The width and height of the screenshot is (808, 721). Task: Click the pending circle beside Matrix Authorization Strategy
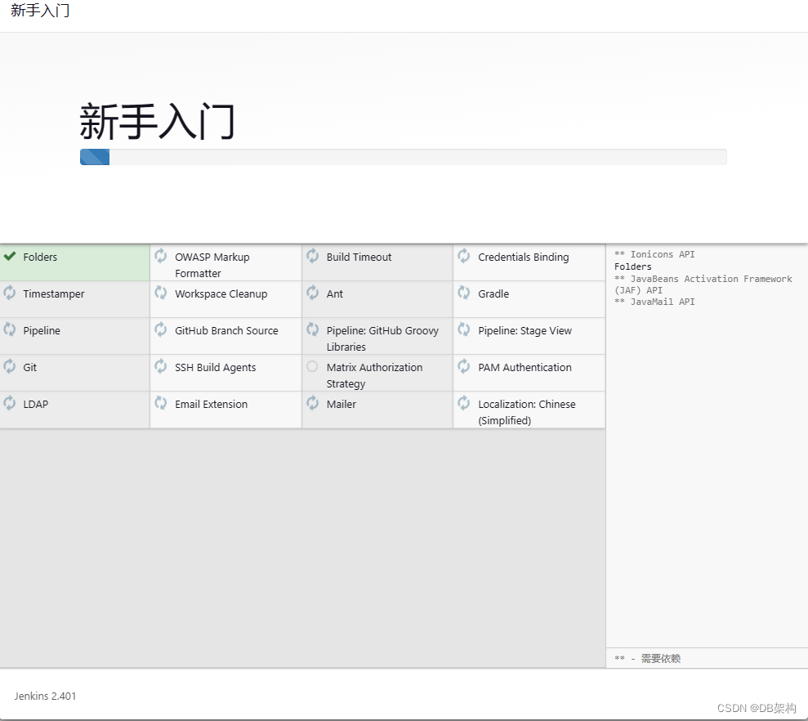click(312, 367)
